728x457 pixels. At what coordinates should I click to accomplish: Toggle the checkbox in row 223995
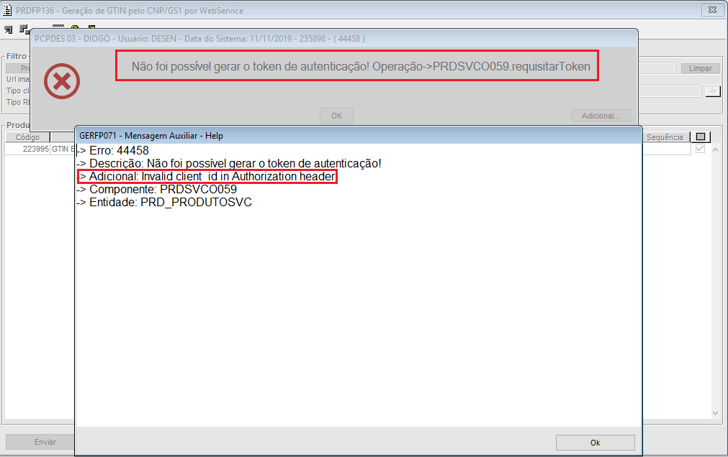point(700,149)
